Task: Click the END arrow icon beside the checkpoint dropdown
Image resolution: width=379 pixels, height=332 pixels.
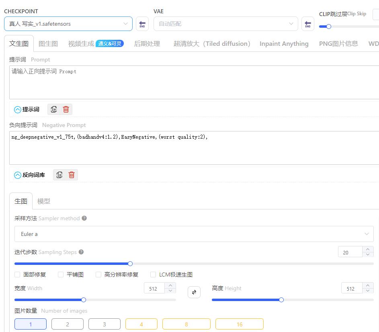Action: (142, 24)
